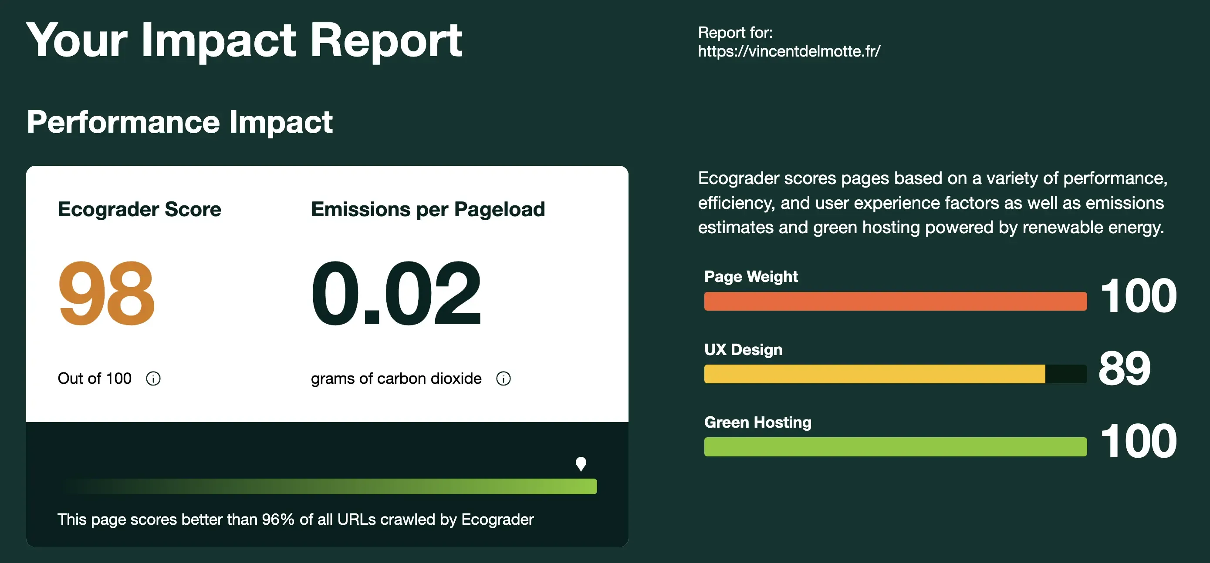Click the orange Page Weight score bar
This screenshot has width=1210, height=563.
[x=895, y=301]
